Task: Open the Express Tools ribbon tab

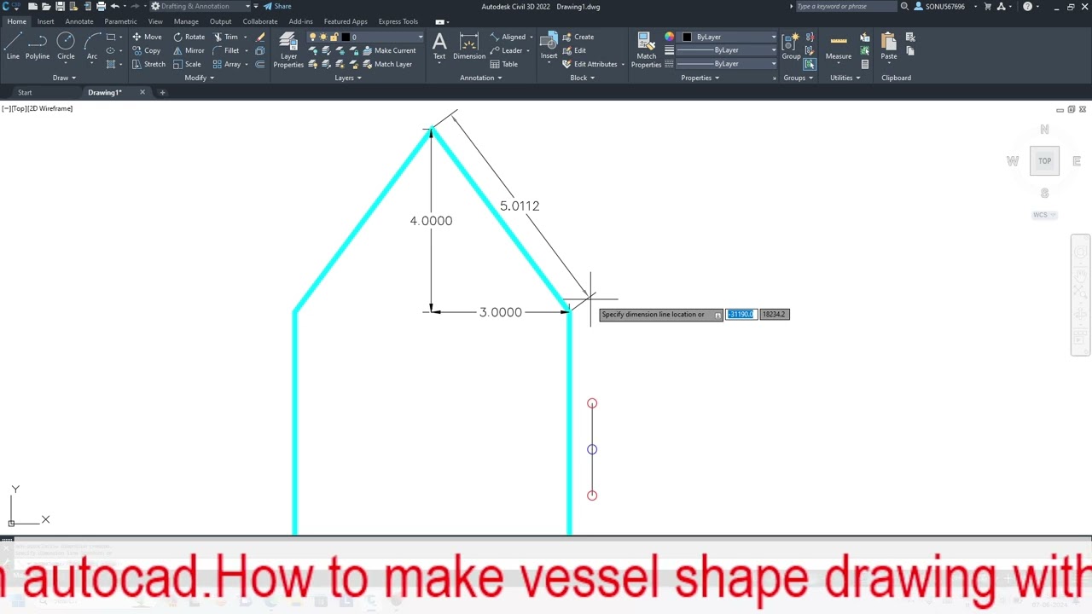Action: coord(398,21)
